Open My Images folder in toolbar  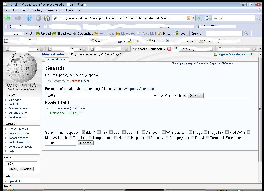click(x=104, y=34)
